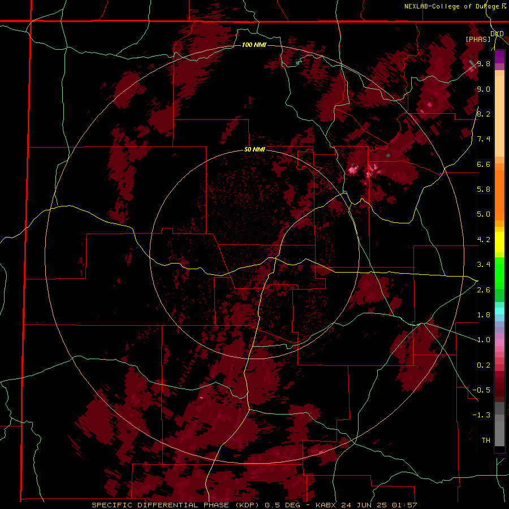Image resolution: width=509 pixels, height=509 pixels.
Task: Click the TH threshold label on color scale
Action: tap(486, 440)
